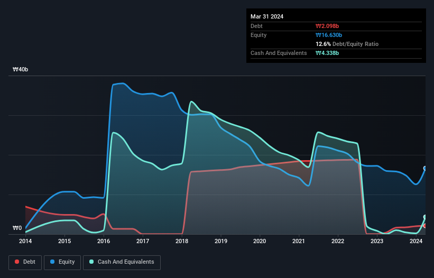Toggle the Equity series legend button
The height and width of the screenshot is (278, 434).
[x=62, y=262]
